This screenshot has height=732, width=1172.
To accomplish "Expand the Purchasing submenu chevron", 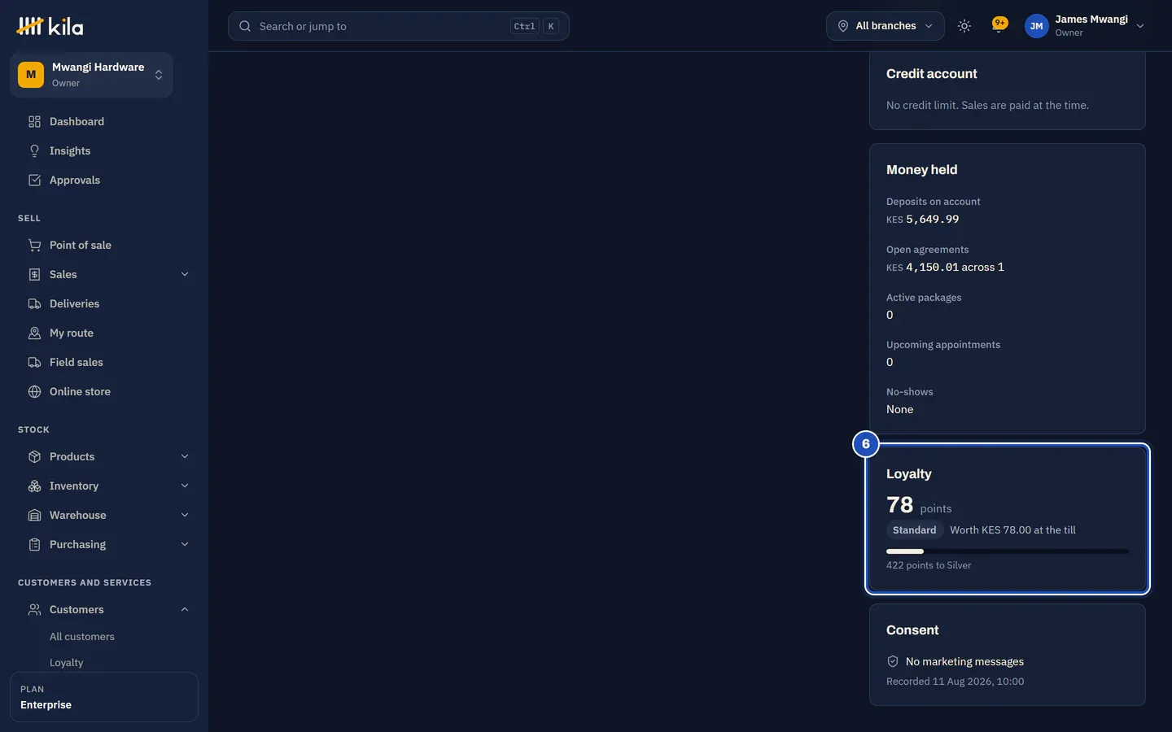I will click(x=185, y=545).
